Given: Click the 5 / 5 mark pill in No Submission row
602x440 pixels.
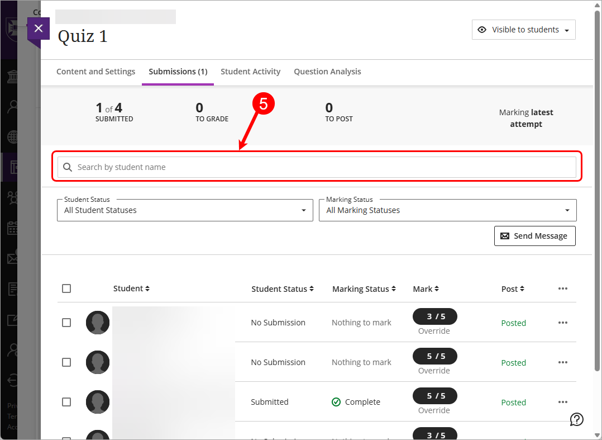Looking at the screenshot, I should point(435,356).
